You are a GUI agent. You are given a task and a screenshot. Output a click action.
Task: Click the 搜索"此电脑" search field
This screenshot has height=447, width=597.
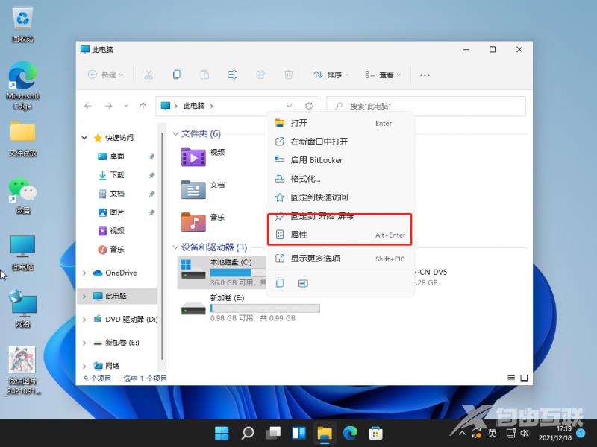pos(426,106)
